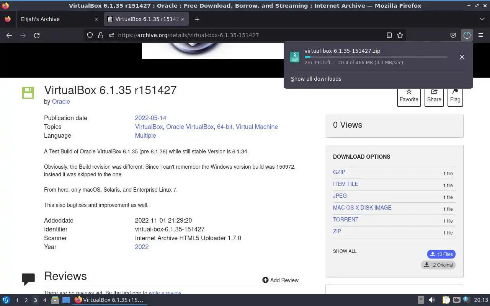Switch to workspace 4
Image resolution: width=490 pixels, height=306 pixels.
(x=44, y=300)
